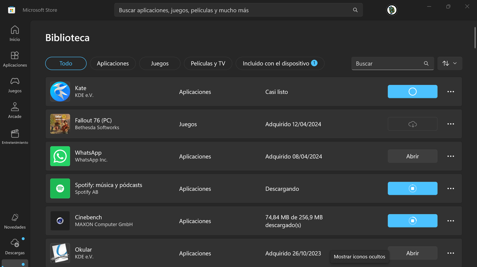Click the library search magnifier icon

[426, 63]
